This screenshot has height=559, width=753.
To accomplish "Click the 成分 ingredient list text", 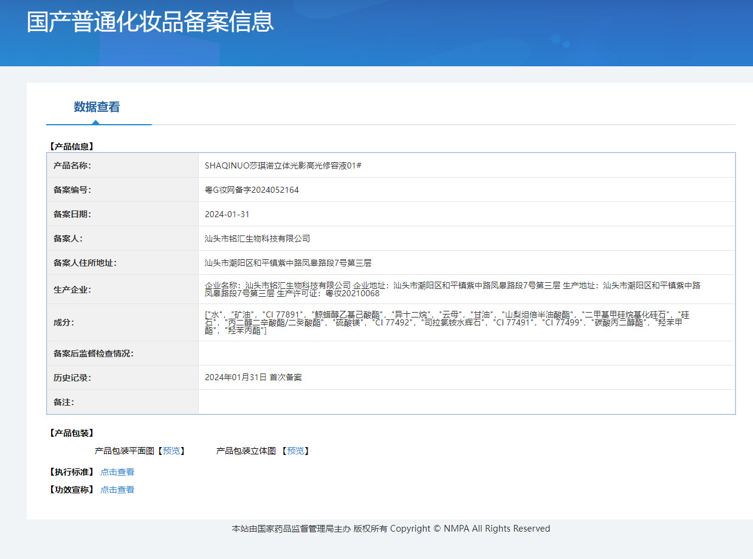I will (x=447, y=322).
